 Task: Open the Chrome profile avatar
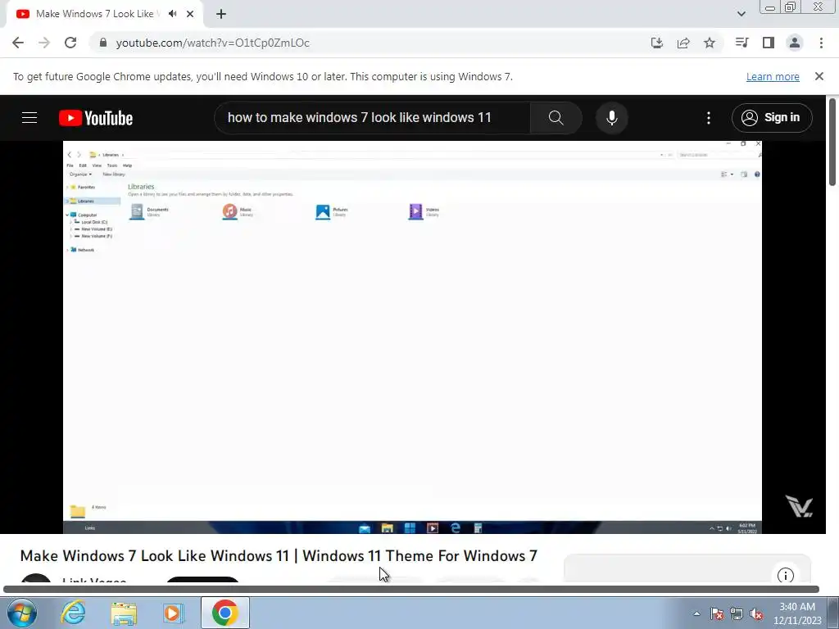(x=795, y=43)
